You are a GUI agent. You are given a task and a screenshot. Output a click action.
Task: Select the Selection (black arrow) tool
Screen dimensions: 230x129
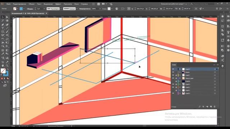[x=3, y=17]
